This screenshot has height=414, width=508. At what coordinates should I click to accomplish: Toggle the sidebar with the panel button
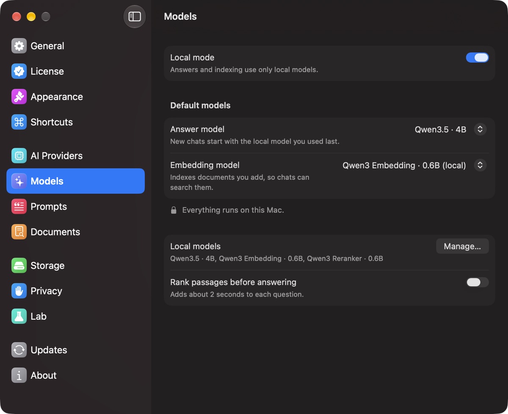coord(135,17)
